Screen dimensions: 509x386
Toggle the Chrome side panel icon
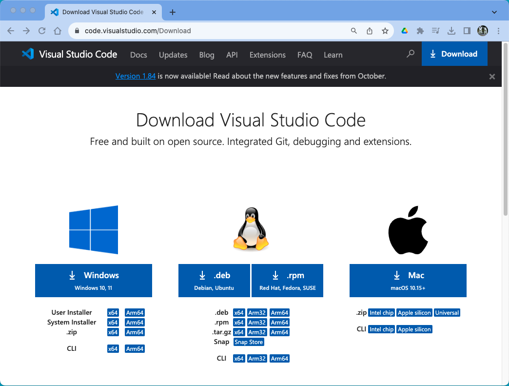click(467, 31)
